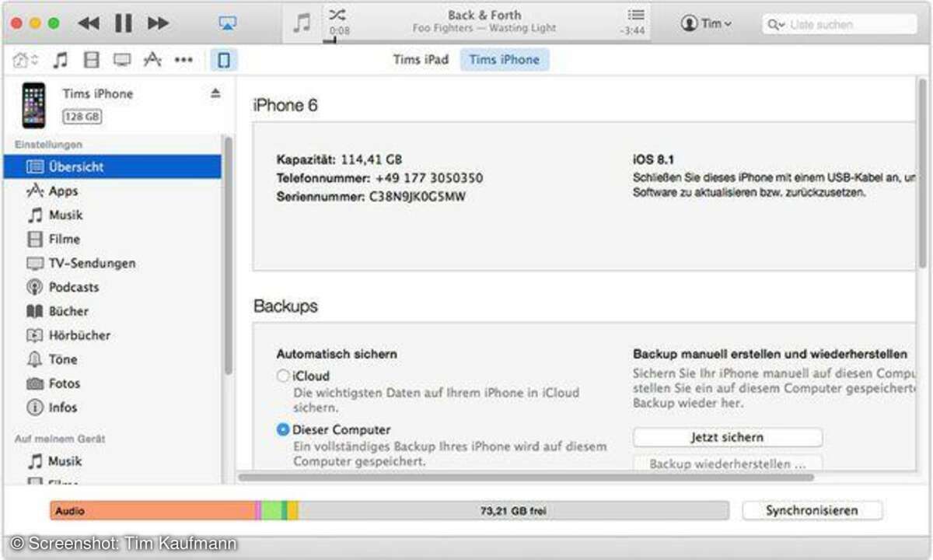Switch to the Tims iPad tab
This screenshot has height=560, width=933.
pos(421,60)
